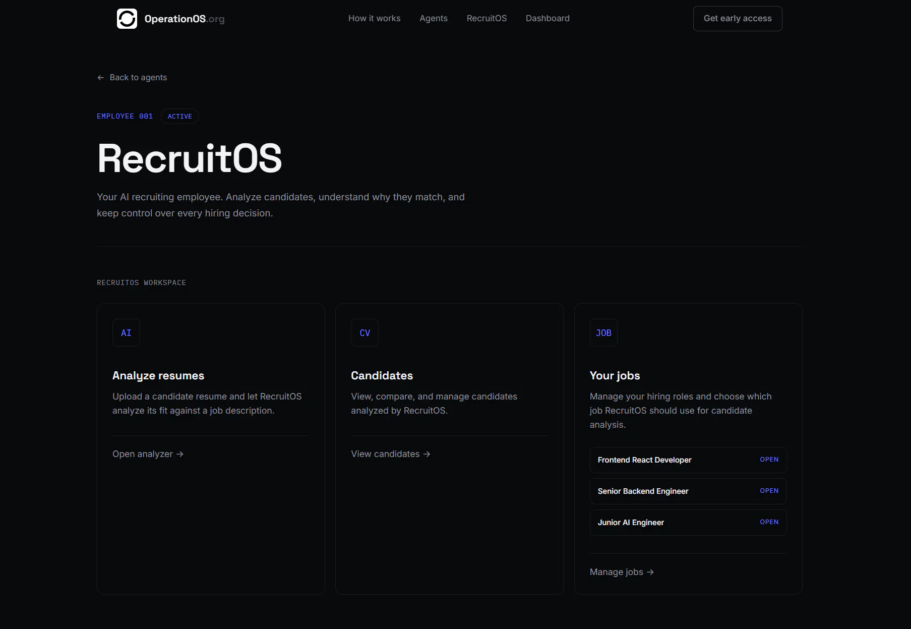The image size is (911, 629).
Task: Click the RECRUITOS WORKSPACE section label
Action: click(141, 283)
